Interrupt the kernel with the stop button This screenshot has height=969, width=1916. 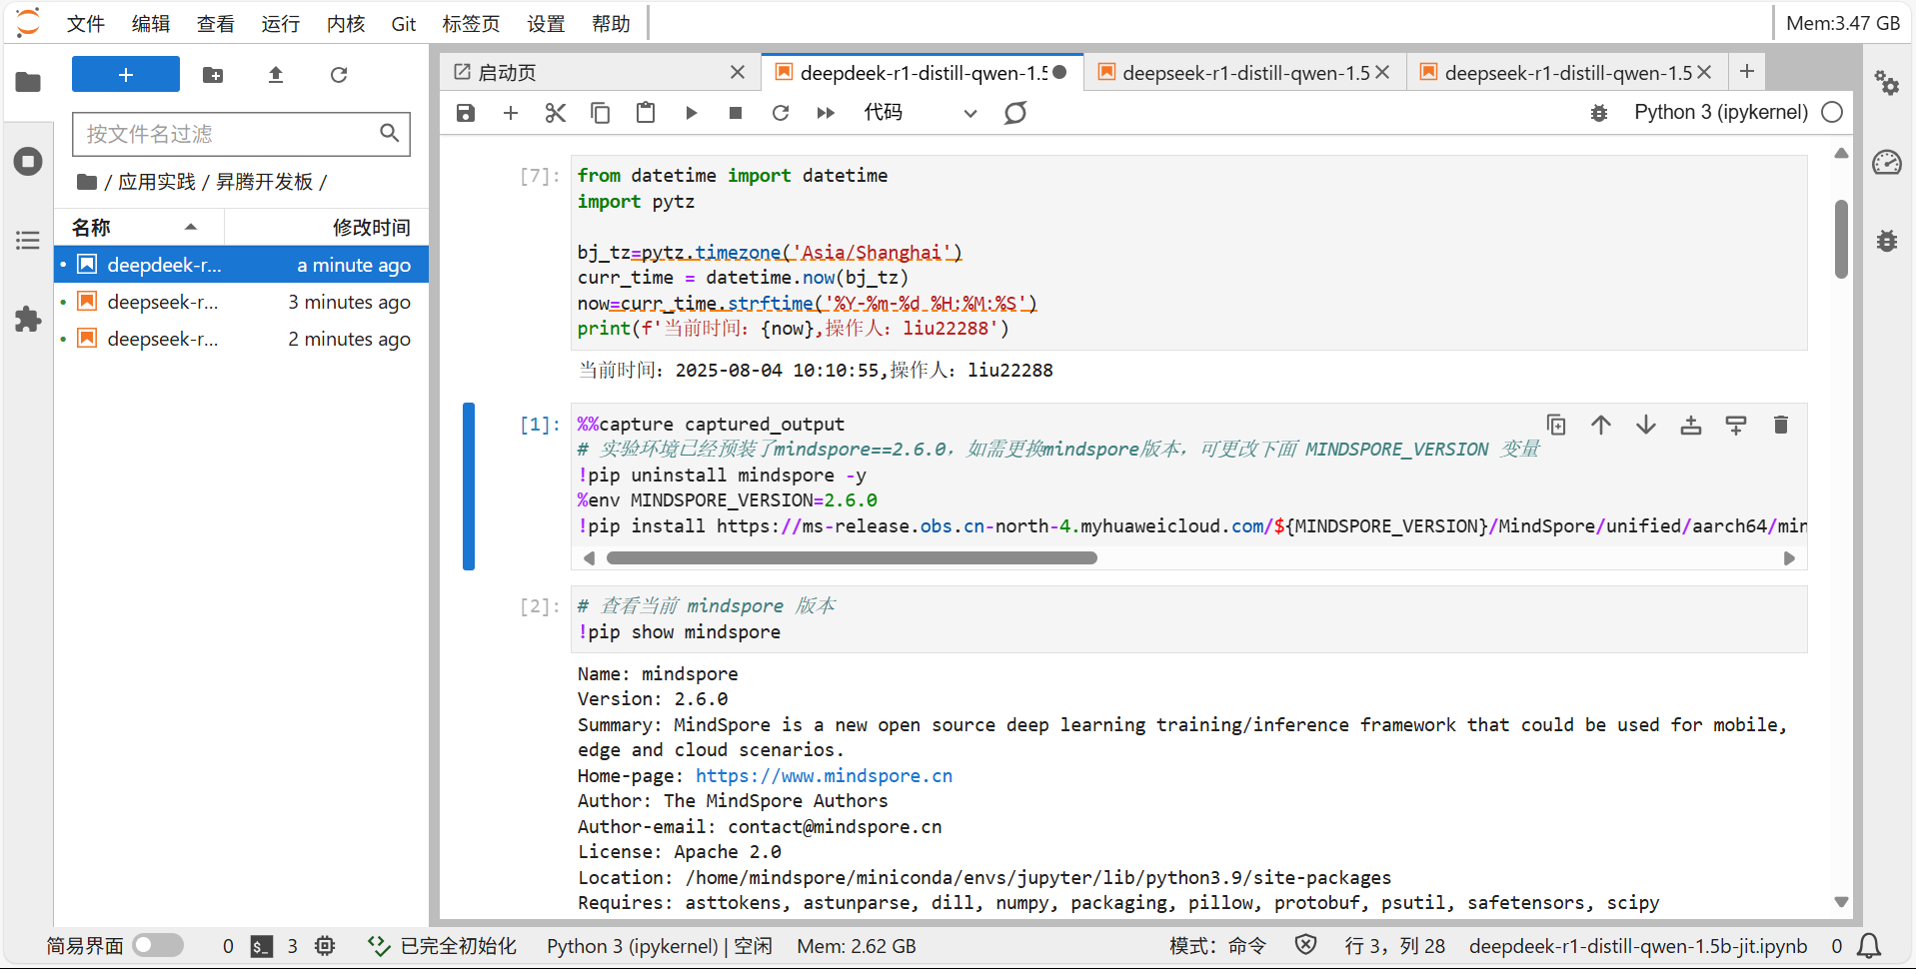(736, 113)
